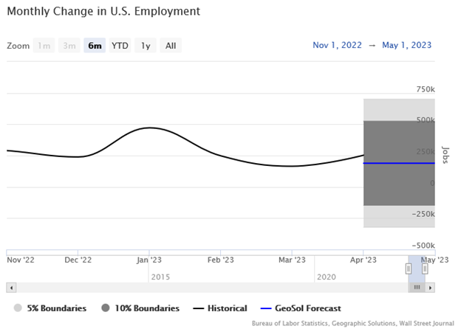The image size is (461, 329).
Task: Click the scrollbar left arrow
Action: pyautogui.click(x=10, y=287)
